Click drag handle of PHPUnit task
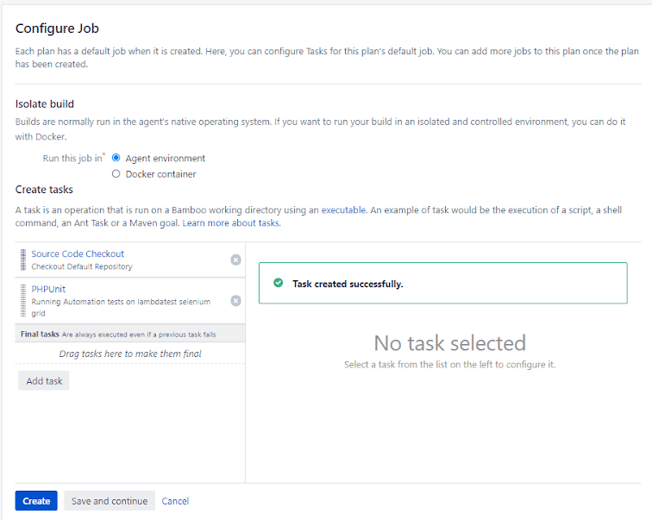This screenshot has height=520, width=652. (23, 301)
